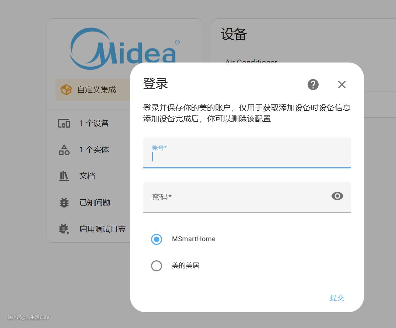Screen dimensions: 396x328
Task: Open the 1 个实体 entities link
Action: 94,150
